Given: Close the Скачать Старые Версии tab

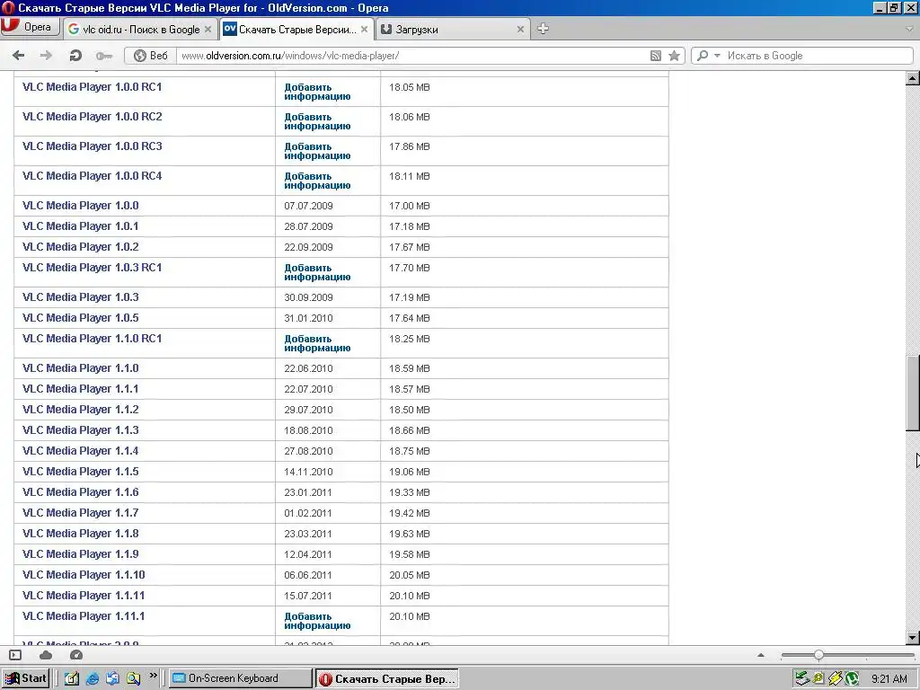Looking at the screenshot, I should coord(365,30).
